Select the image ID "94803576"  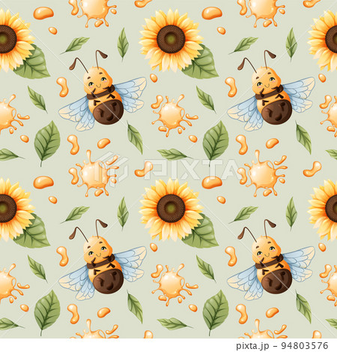(305, 346)
